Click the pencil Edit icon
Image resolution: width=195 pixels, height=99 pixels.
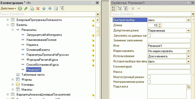click(x=26, y=8)
